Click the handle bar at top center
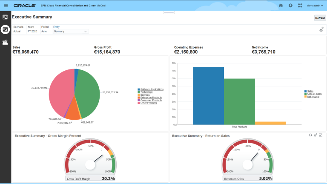The image size is (327, 184). coord(169,13)
